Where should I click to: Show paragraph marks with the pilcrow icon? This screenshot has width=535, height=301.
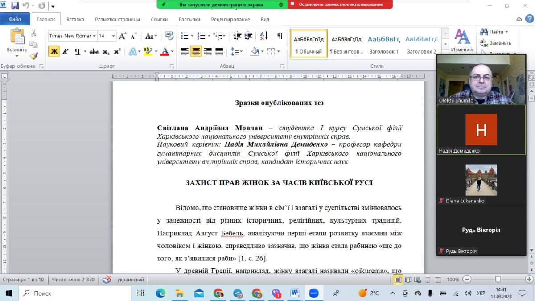pyautogui.click(x=280, y=36)
